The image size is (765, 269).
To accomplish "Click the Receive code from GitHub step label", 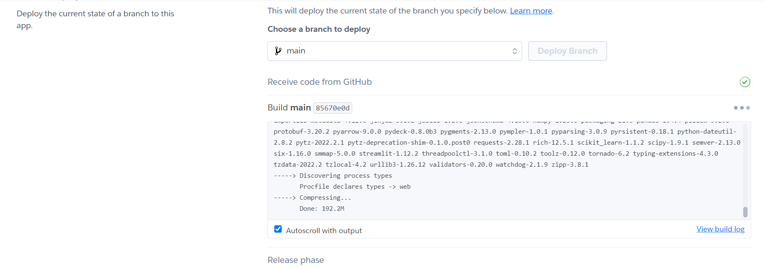I will 319,82.
